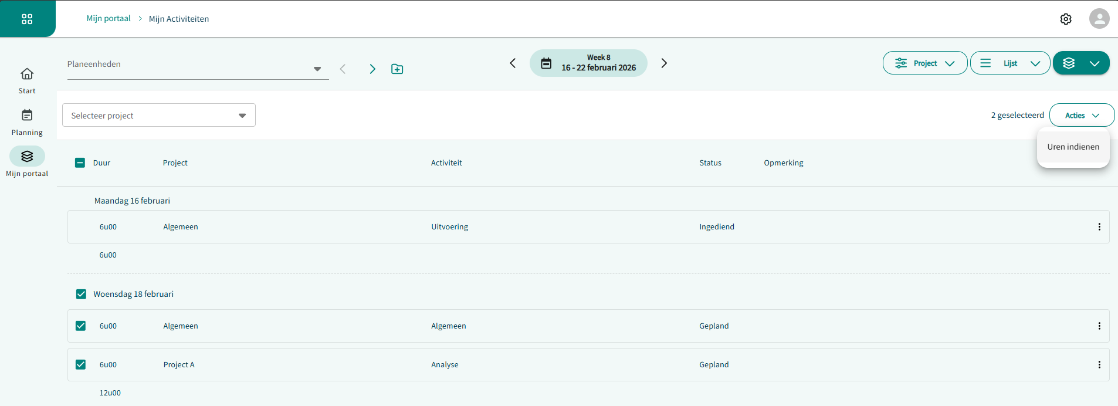
Task: Go to Start in the sidebar
Action: (27, 80)
